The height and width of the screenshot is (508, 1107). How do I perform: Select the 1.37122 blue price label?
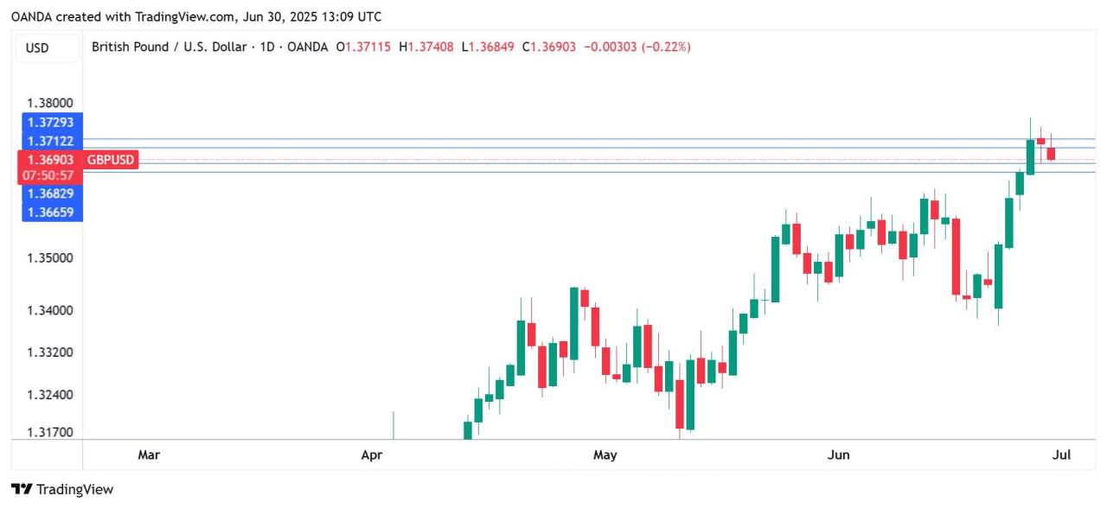[x=51, y=141]
